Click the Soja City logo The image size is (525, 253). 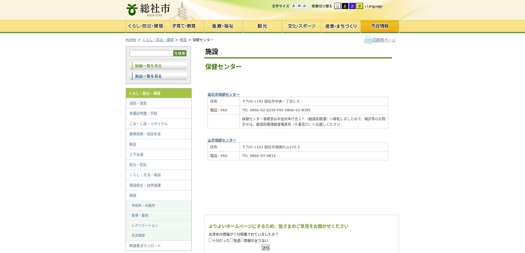[148, 10]
